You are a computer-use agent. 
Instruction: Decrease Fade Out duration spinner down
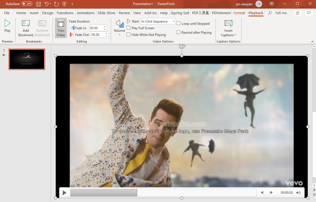106,36
